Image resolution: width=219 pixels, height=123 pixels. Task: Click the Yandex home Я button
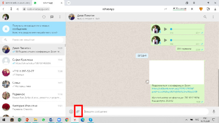tap(11, 9)
